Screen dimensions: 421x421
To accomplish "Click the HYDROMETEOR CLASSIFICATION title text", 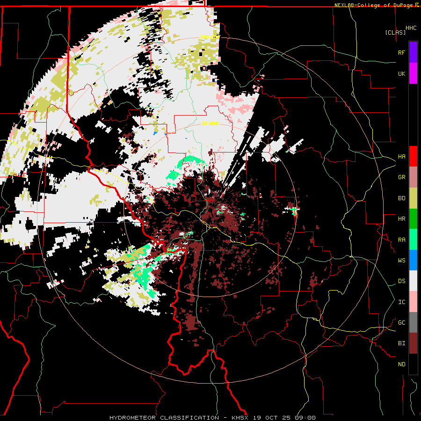I will (x=164, y=418).
